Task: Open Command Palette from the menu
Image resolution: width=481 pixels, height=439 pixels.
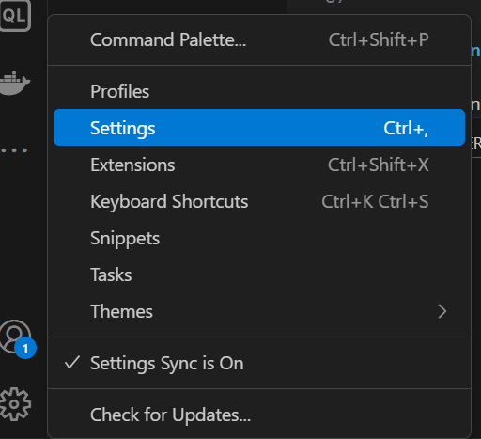Action: (x=259, y=39)
